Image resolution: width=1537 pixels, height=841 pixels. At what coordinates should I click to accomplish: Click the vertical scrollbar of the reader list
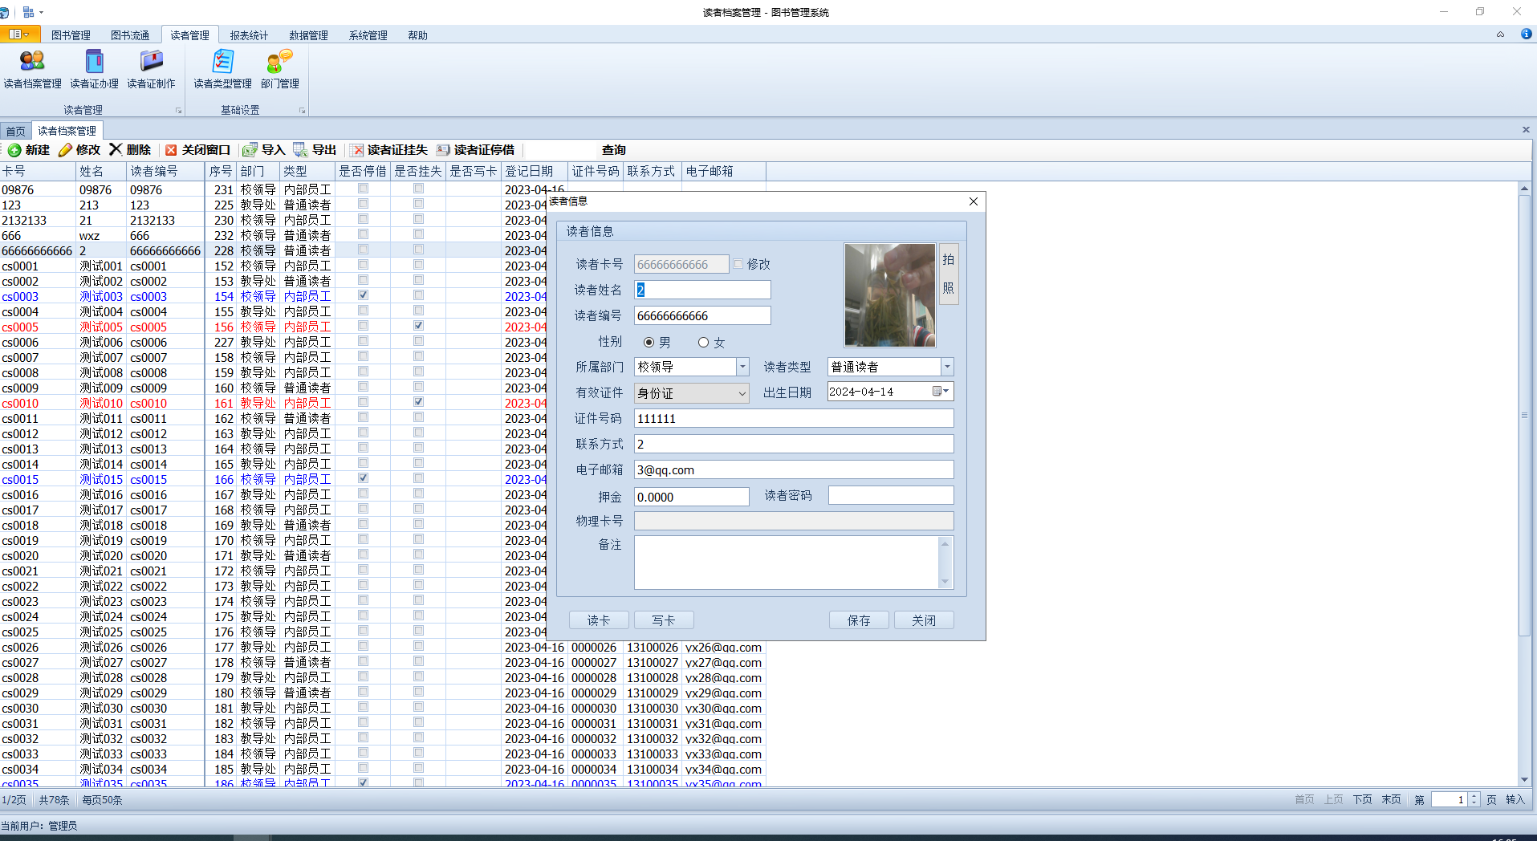1524,481
